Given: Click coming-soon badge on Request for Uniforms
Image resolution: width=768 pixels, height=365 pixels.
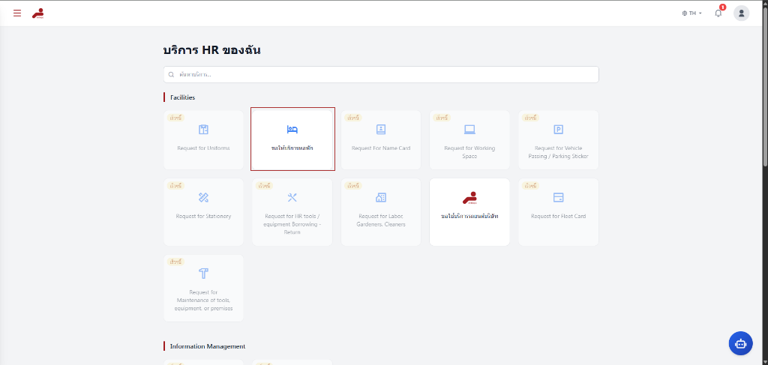Looking at the screenshot, I should (x=175, y=118).
